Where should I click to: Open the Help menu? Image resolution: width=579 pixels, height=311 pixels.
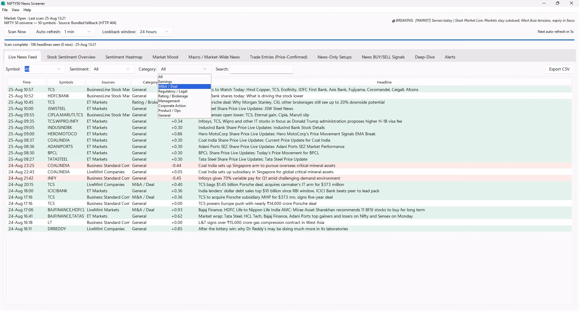click(27, 10)
